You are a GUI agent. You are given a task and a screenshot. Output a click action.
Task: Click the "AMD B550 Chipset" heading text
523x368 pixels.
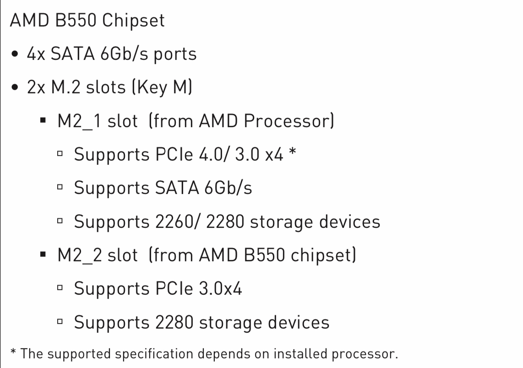click(87, 21)
